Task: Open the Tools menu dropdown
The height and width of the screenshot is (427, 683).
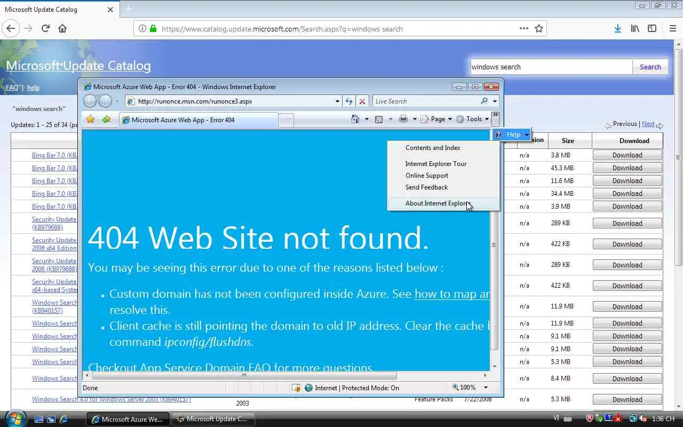Action: [x=472, y=119]
